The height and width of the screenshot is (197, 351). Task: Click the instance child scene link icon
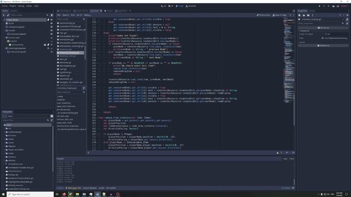pos(8,15)
